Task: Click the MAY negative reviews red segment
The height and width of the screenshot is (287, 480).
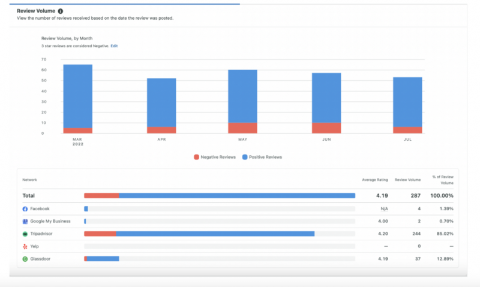Action: 243,128
